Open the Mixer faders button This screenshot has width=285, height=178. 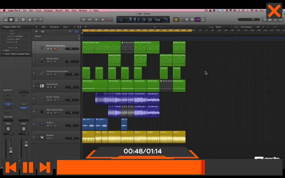[35, 20]
